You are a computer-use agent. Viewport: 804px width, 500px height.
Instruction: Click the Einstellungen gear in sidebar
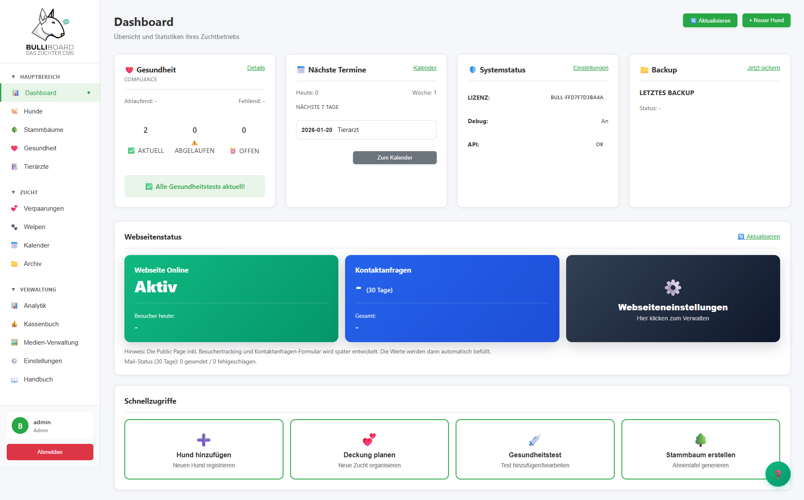click(15, 361)
